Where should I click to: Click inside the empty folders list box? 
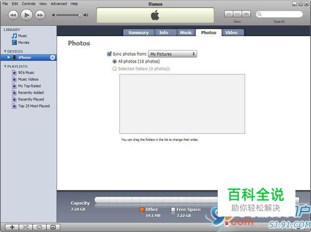pos(182,104)
